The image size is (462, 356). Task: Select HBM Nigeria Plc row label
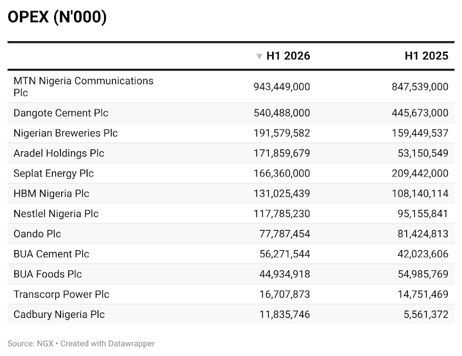pos(51,194)
